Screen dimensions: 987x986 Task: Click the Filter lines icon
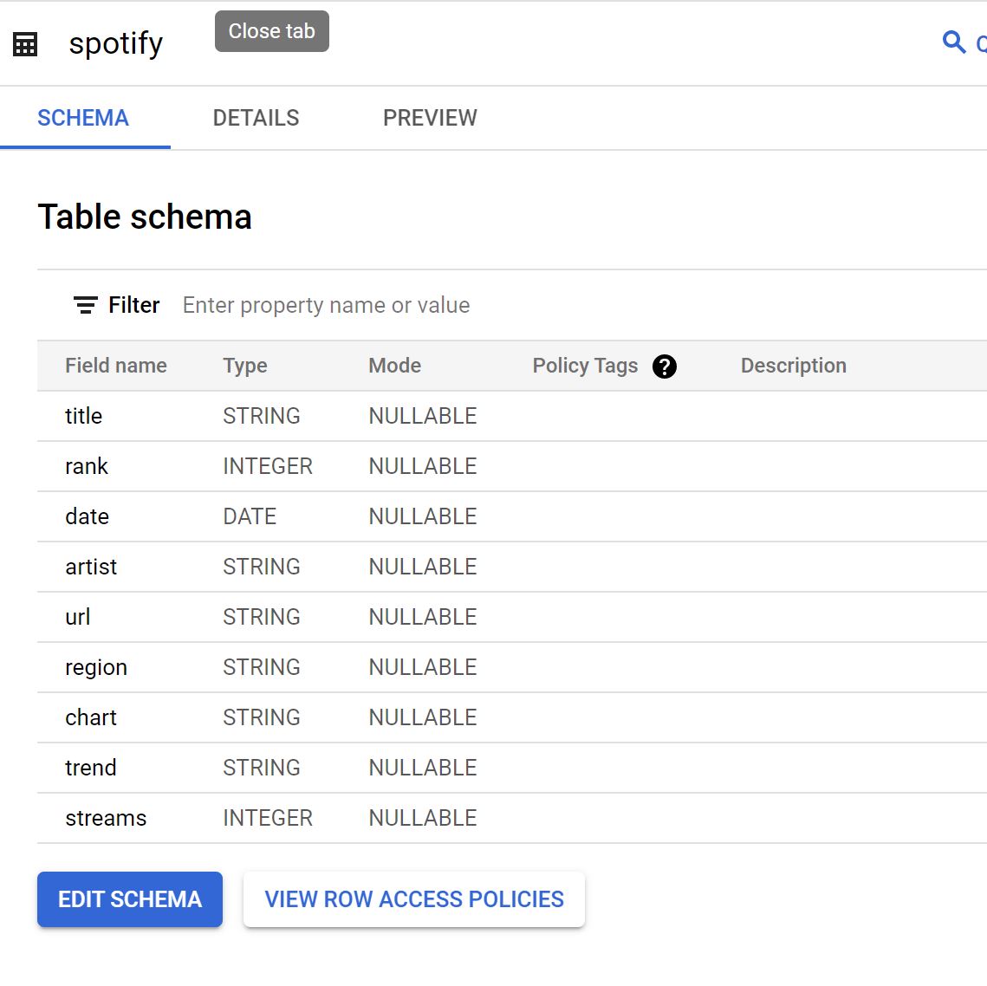pyautogui.click(x=86, y=305)
